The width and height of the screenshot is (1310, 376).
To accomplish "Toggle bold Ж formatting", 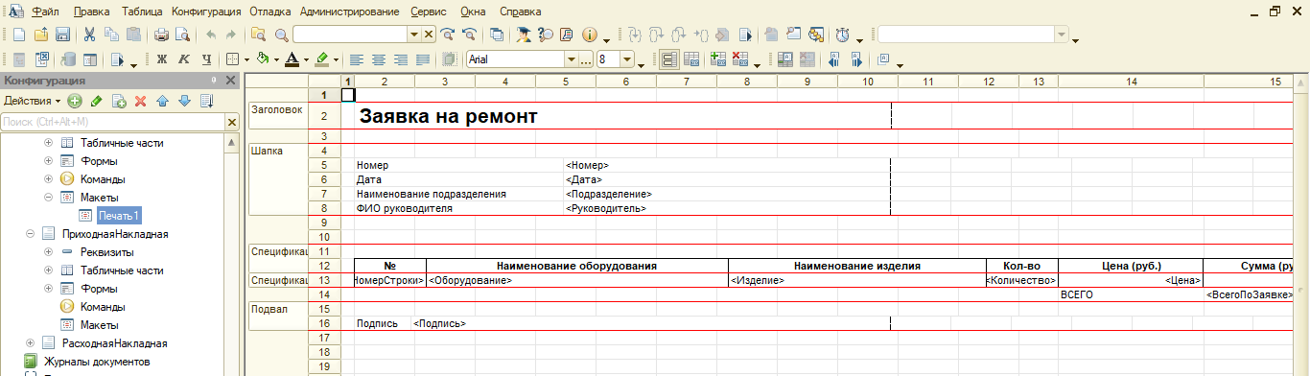I will 162,59.
